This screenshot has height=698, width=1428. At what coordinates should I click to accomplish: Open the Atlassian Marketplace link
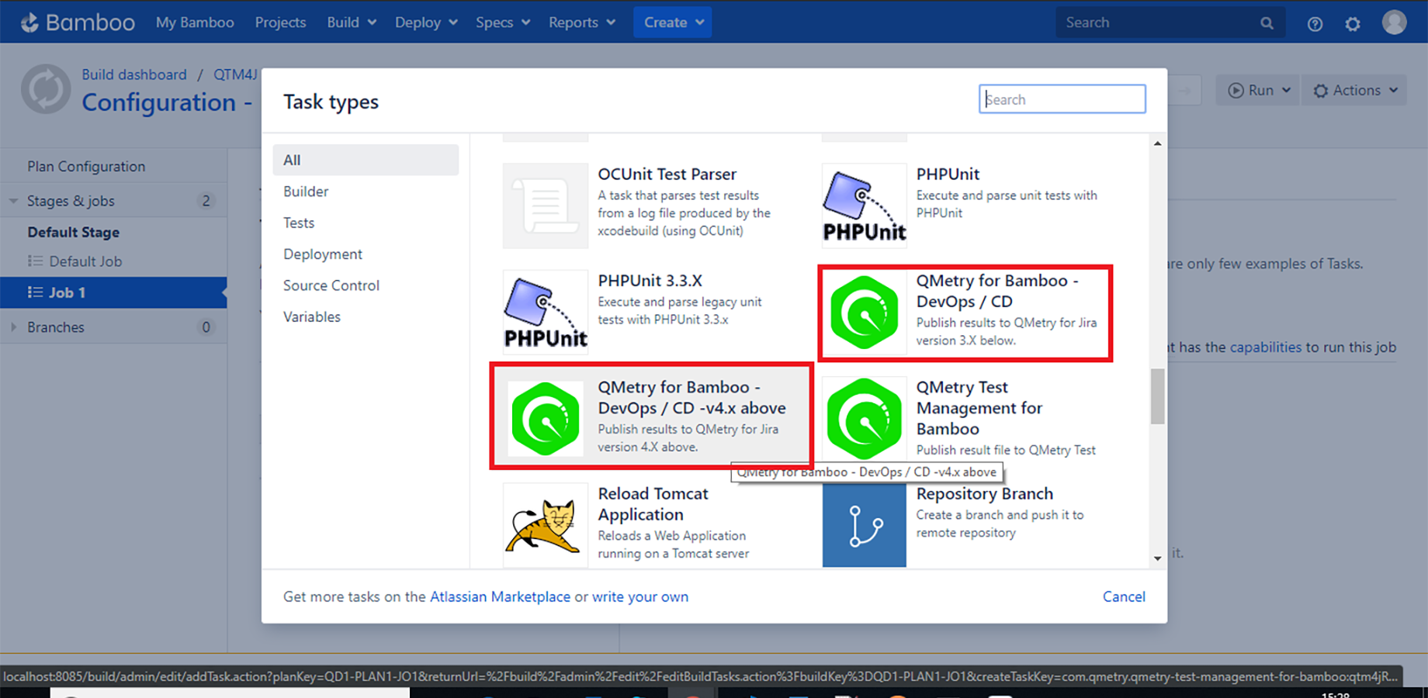coord(500,596)
